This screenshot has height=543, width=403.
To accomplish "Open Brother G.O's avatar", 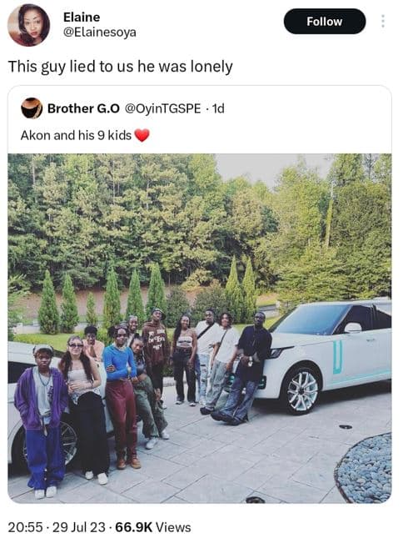I will coord(32,108).
